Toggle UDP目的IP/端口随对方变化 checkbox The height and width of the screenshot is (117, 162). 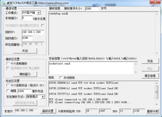(43, 25)
